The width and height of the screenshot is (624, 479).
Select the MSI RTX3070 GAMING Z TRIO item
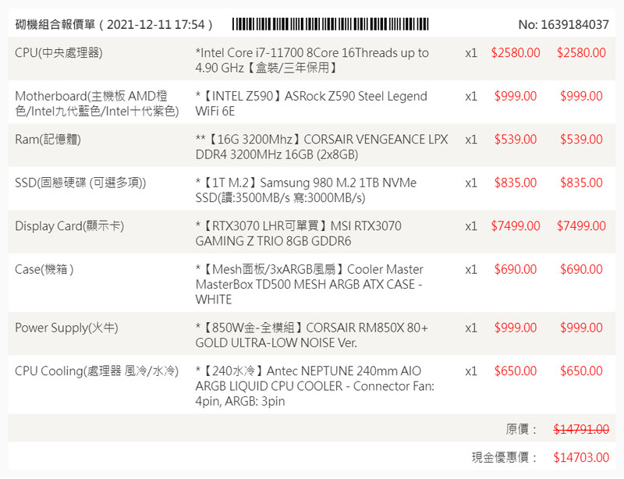[x=298, y=233]
